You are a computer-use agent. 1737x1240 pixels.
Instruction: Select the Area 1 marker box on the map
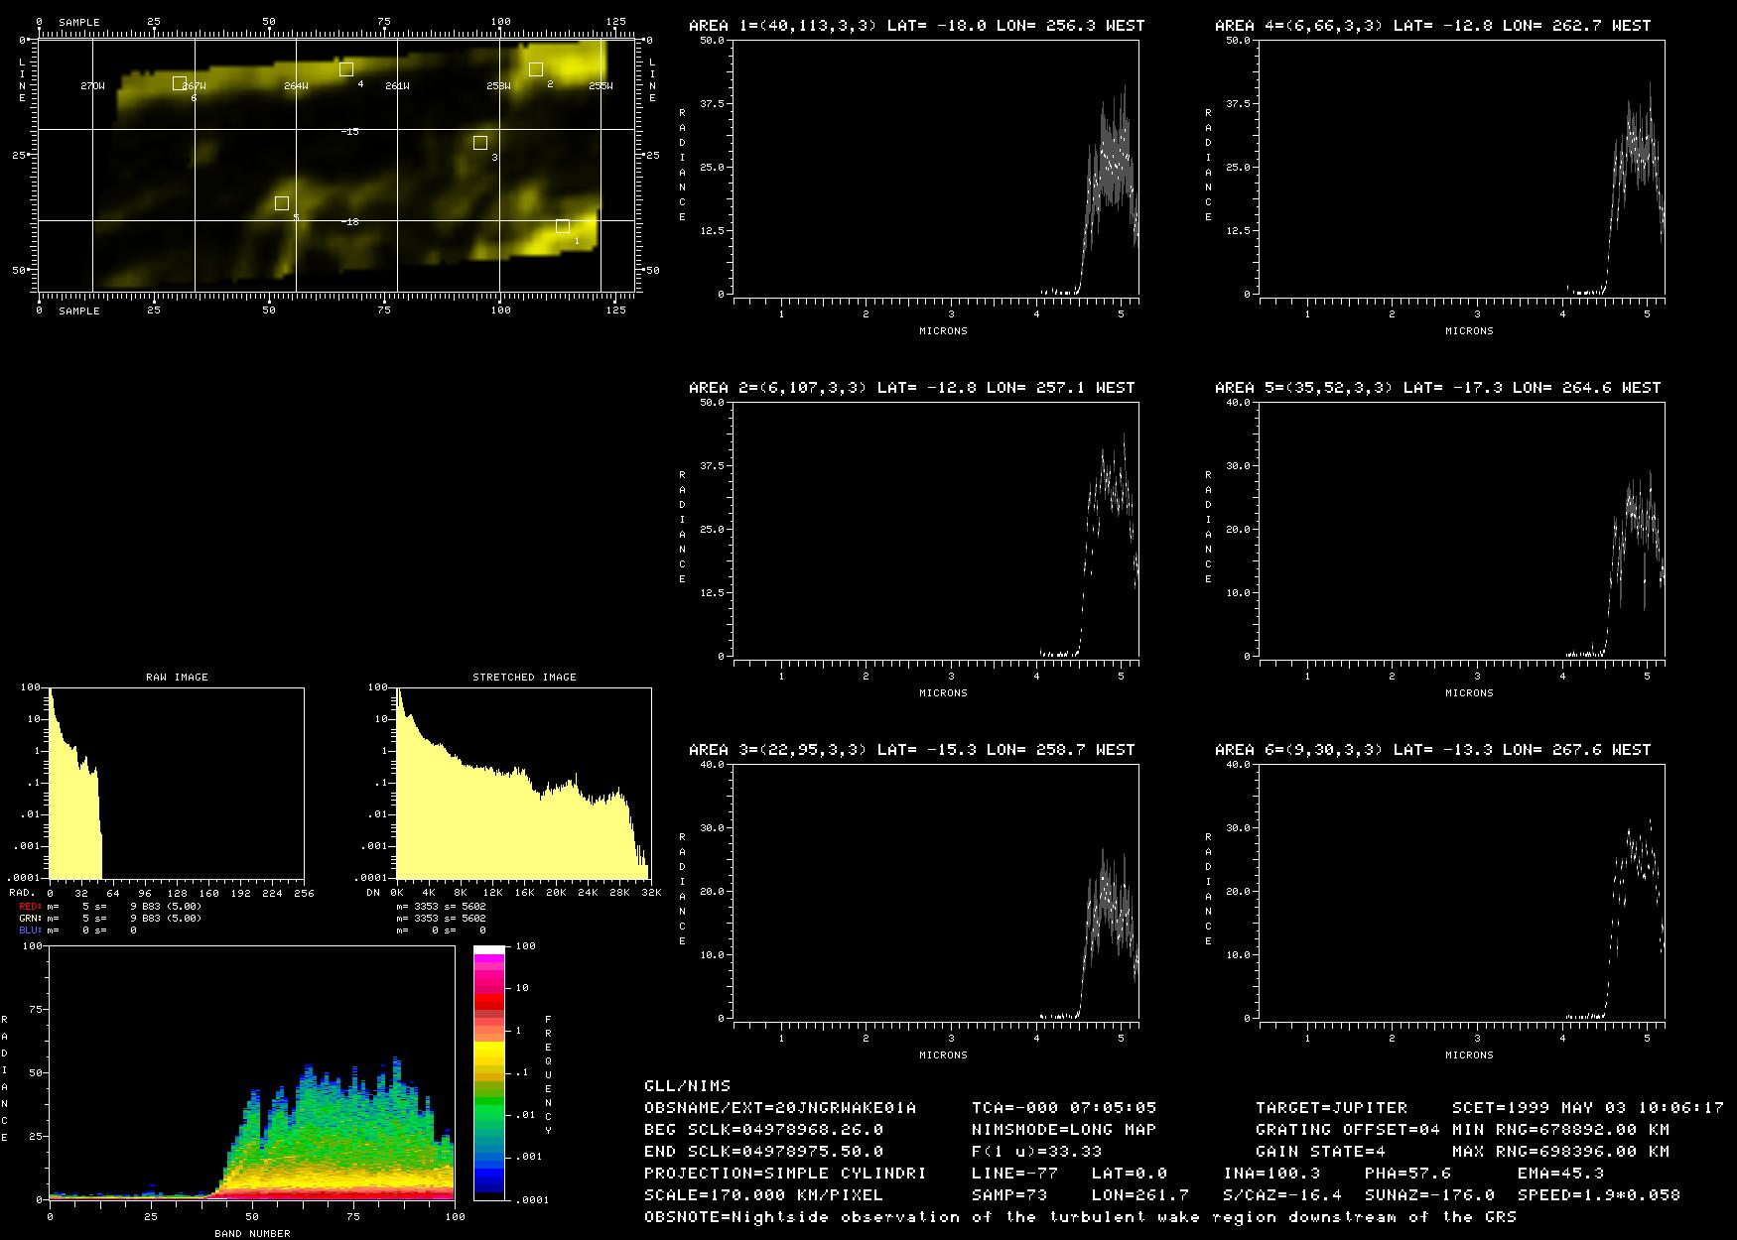(563, 226)
